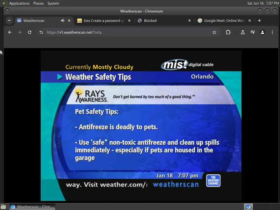Open the media controls icon
This screenshot has height=210, width=280.
coord(252,32)
